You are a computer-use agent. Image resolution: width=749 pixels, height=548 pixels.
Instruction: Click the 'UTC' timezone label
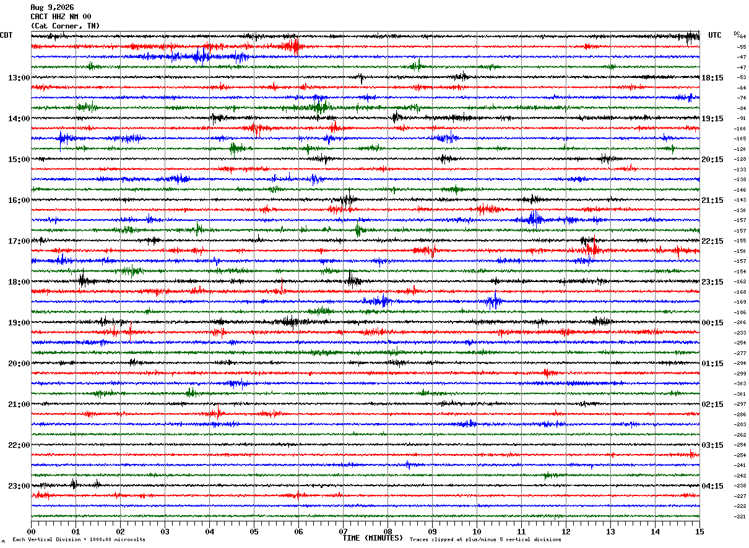click(x=715, y=35)
